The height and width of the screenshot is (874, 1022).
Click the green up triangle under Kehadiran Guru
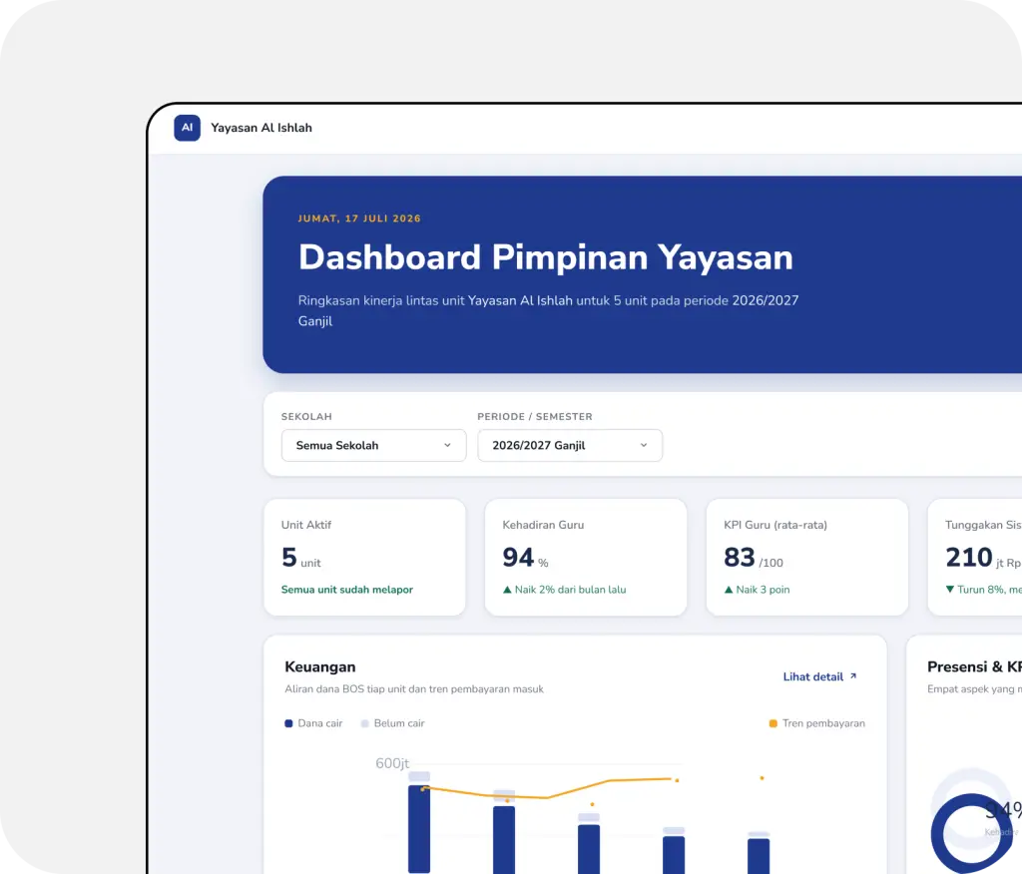coord(507,590)
